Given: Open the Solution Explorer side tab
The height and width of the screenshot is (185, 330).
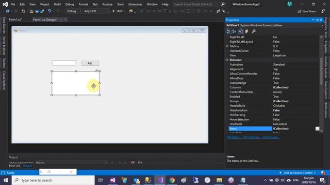Looking at the screenshot, I should tap(326, 67).
